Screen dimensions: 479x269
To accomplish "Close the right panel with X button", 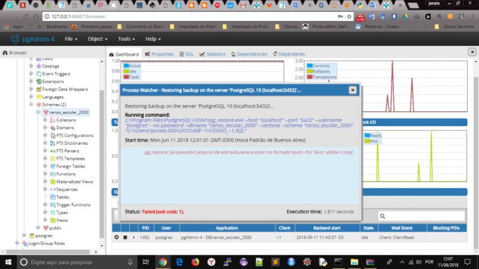I will point(472,52).
